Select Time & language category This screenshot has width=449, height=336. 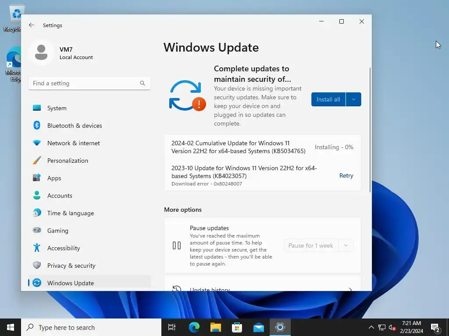point(89,213)
